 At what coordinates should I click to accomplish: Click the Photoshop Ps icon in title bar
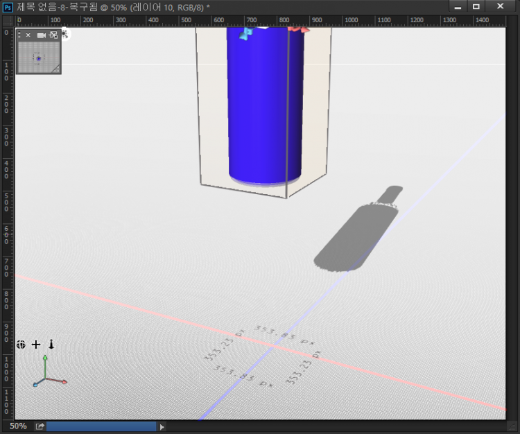click(x=8, y=6)
